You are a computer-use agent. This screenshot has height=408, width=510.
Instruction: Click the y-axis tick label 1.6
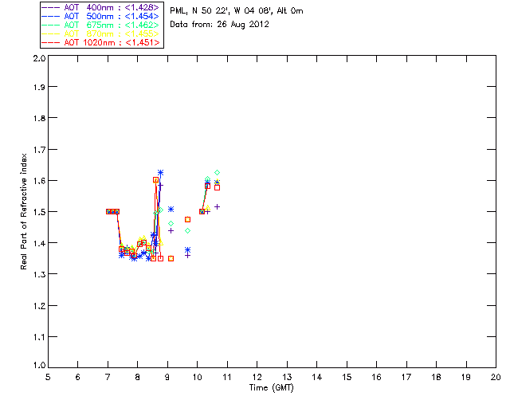pyautogui.click(x=39, y=181)
